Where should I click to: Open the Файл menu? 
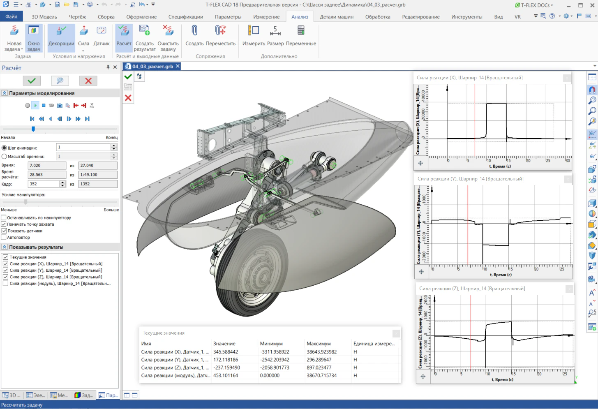click(x=12, y=17)
